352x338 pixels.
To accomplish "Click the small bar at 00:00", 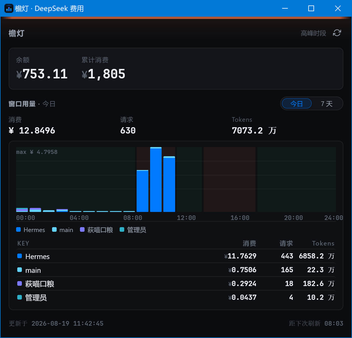I will 22,210.
